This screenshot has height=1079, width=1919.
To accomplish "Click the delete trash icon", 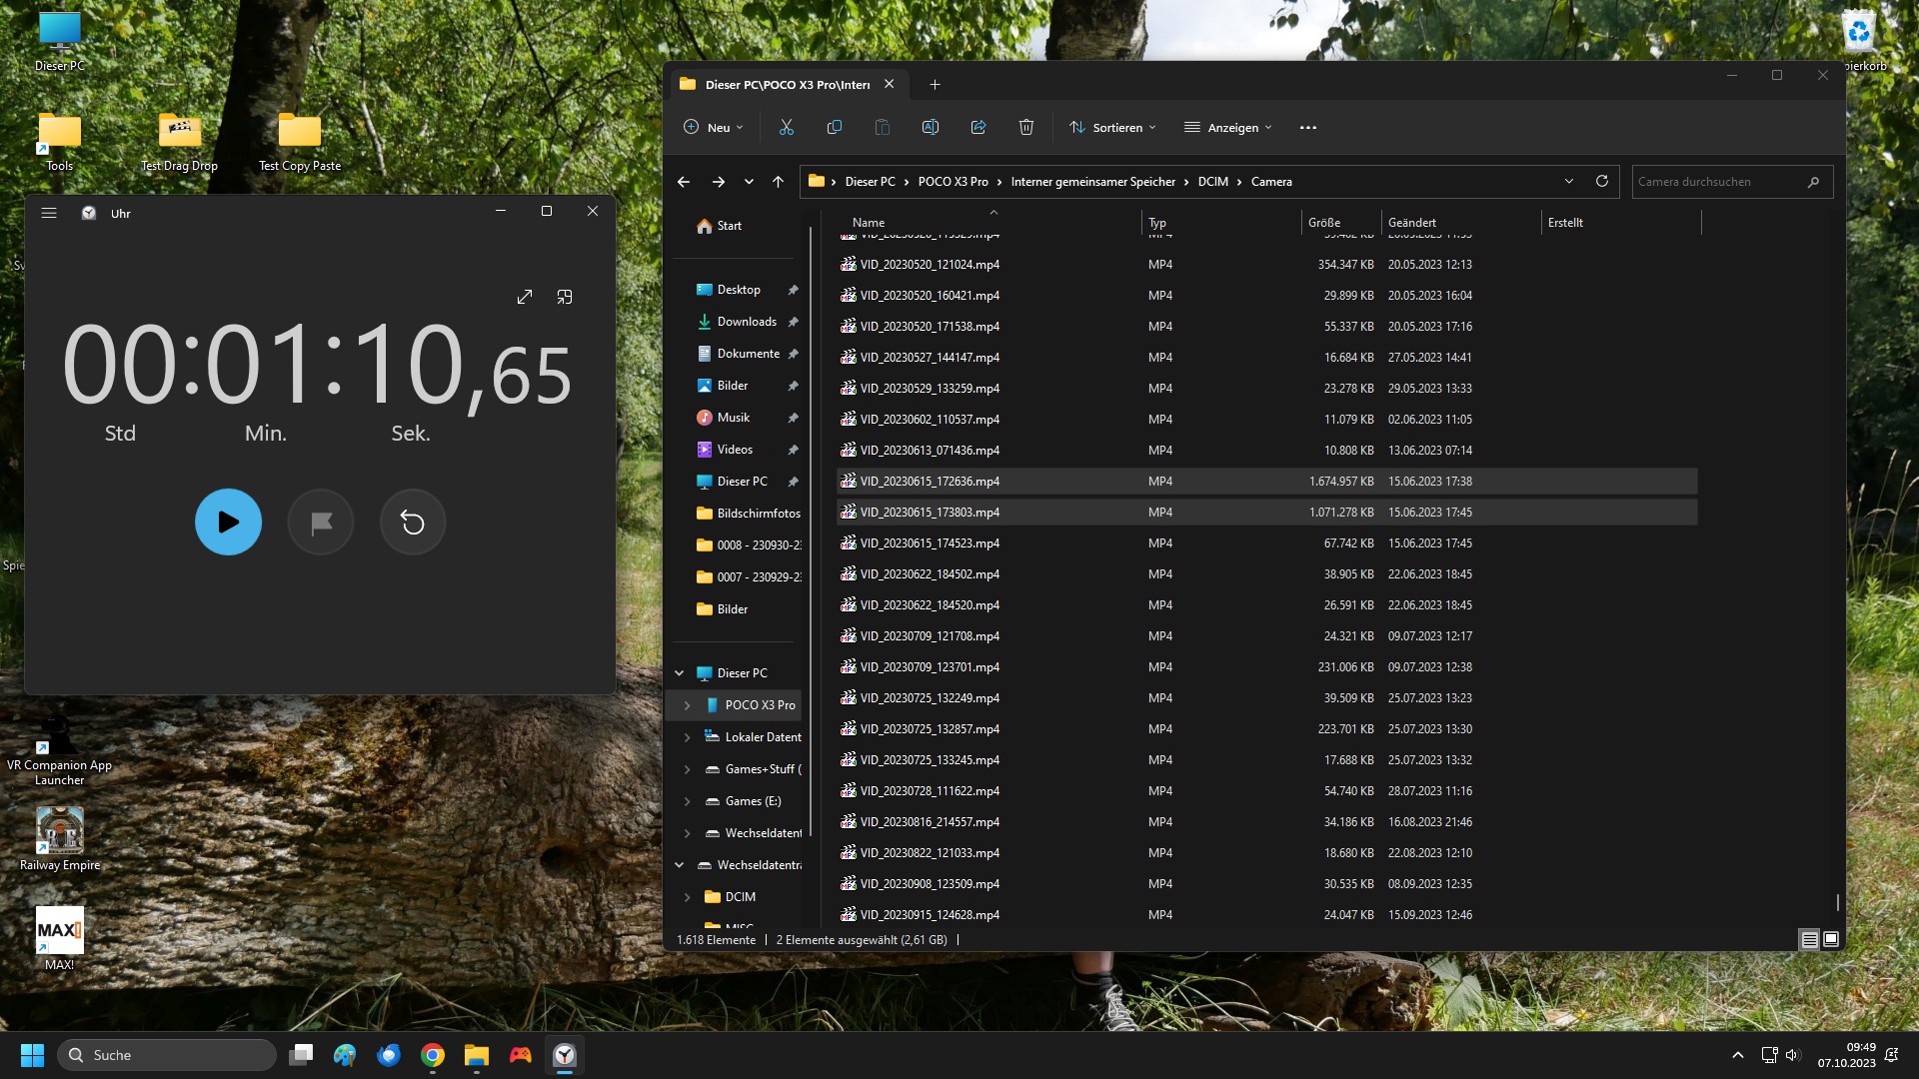I will click(x=1026, y=127).
